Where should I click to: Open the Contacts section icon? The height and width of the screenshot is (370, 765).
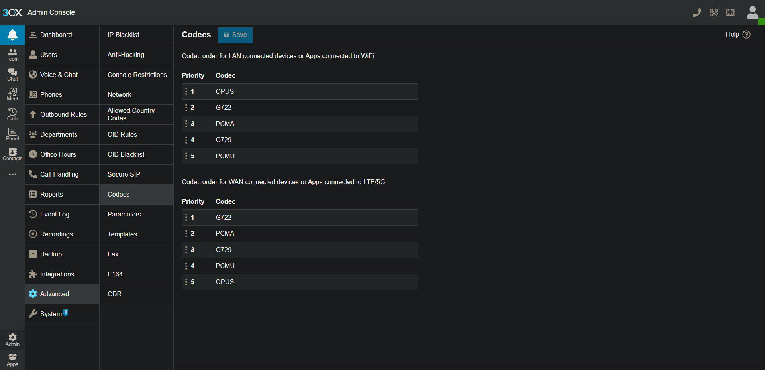[x=12, y=154]
